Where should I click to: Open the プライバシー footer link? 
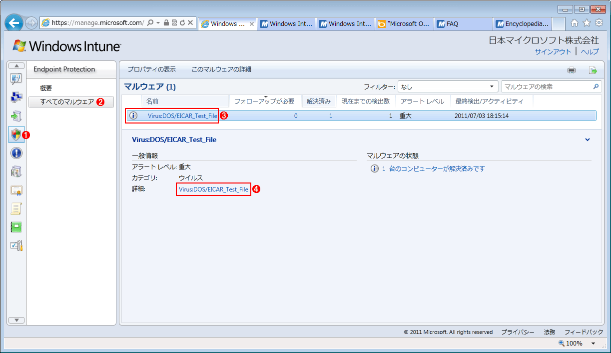[x=518, y=332]
